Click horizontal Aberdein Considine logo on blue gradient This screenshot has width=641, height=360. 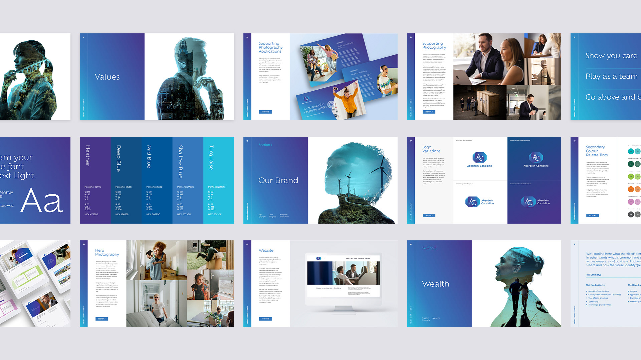click(535, 202)
